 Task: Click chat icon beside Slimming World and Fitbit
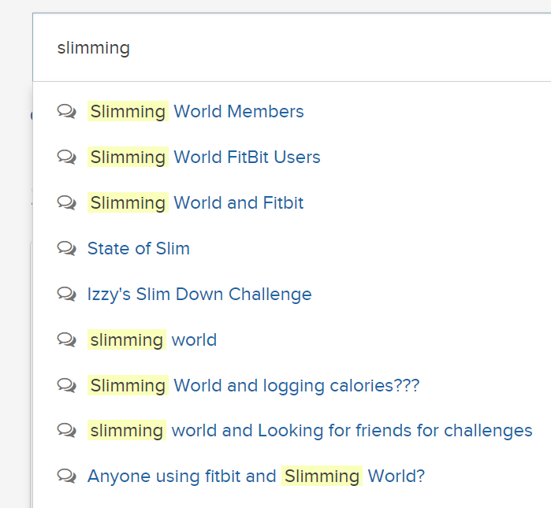(x=66, y=203)
